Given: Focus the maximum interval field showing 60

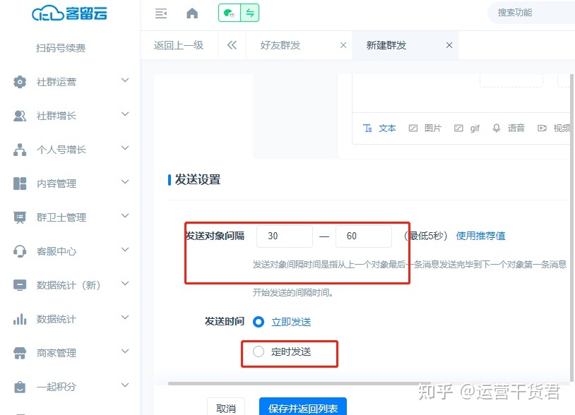Looking at the screenshot, I should click(x=363, y=236).
